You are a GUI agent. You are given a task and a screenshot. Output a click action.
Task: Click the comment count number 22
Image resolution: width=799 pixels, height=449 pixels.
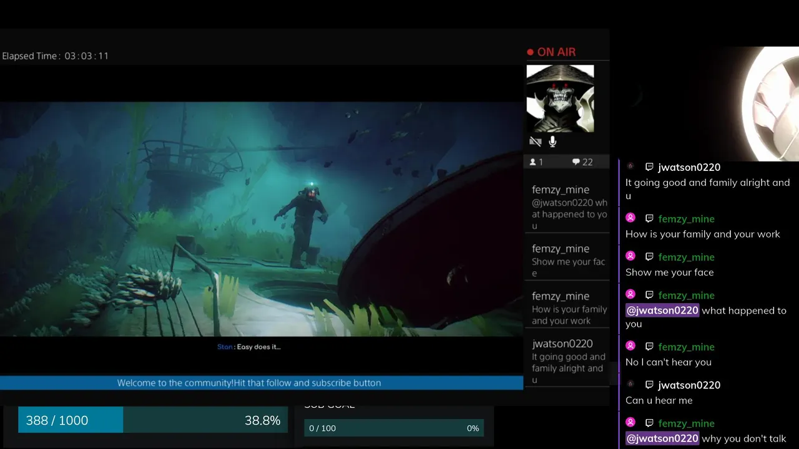pos(587,162)
